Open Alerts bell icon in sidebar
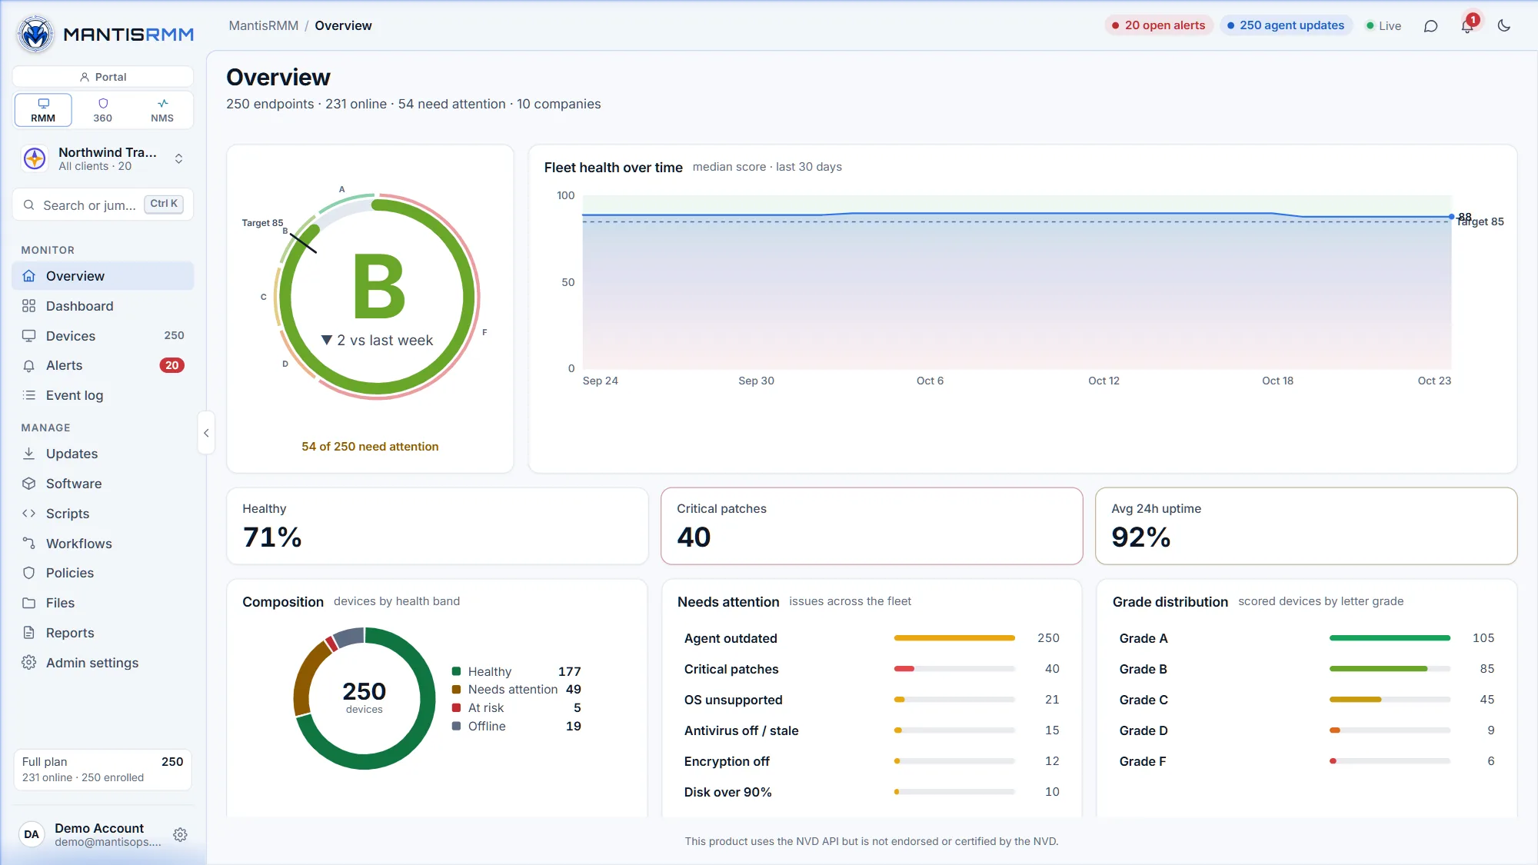The width and height of the screenshot is (1538, 865). [x=103, y=365]
